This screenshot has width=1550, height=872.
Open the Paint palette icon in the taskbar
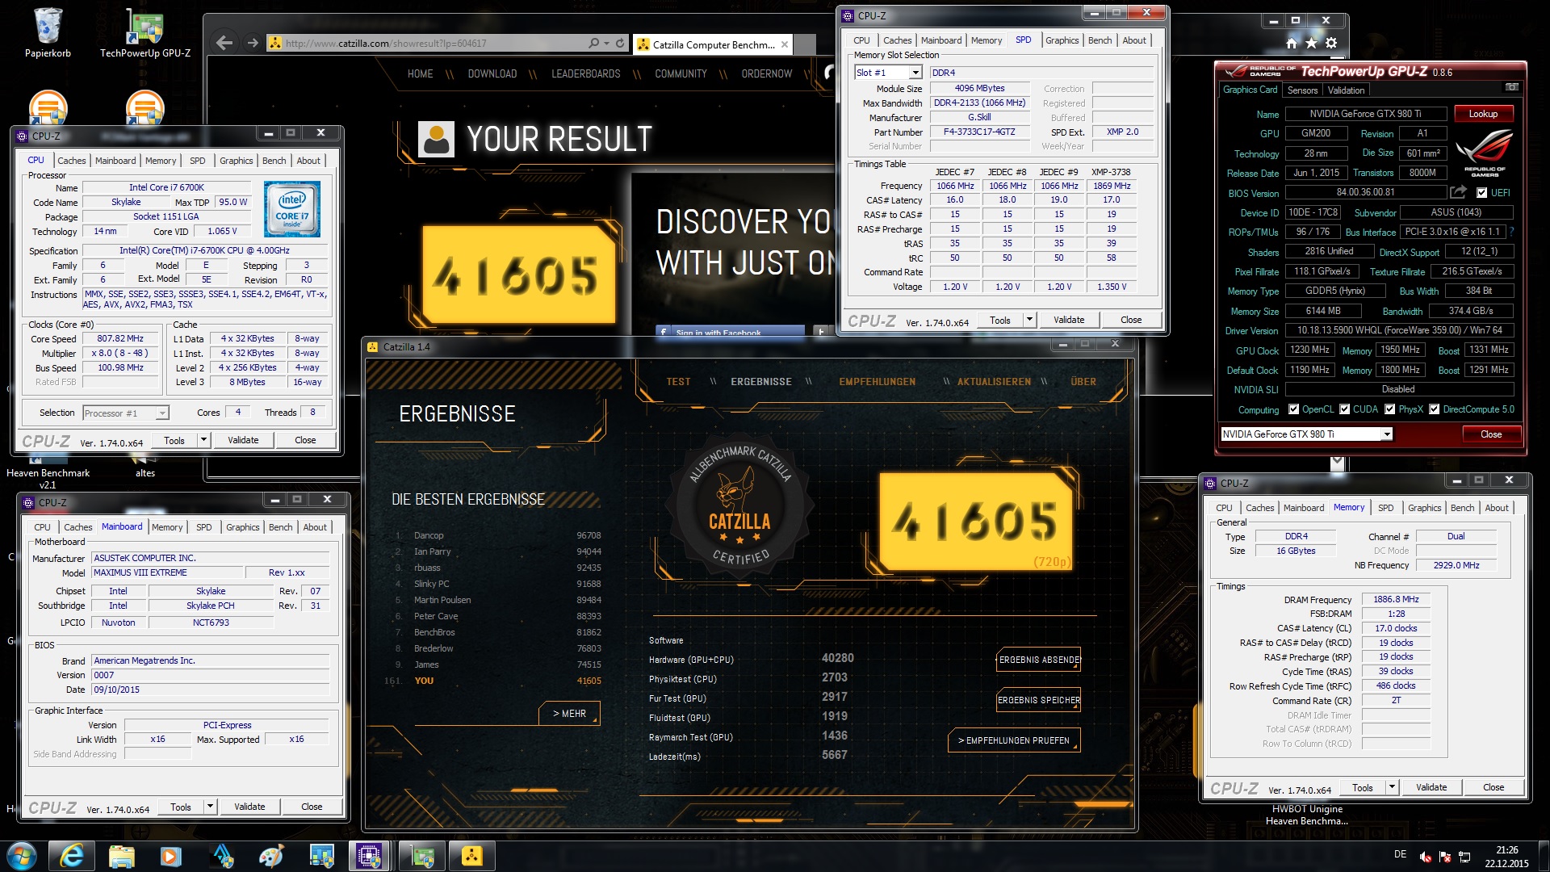(x=270, y=856)
